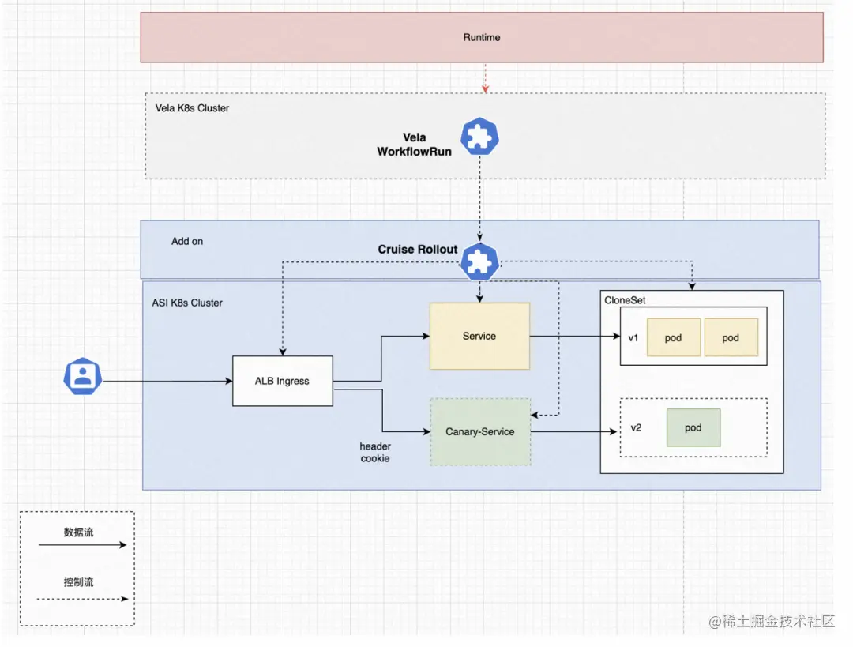Select the Add on label
The image size is (853, 647).
187,241
